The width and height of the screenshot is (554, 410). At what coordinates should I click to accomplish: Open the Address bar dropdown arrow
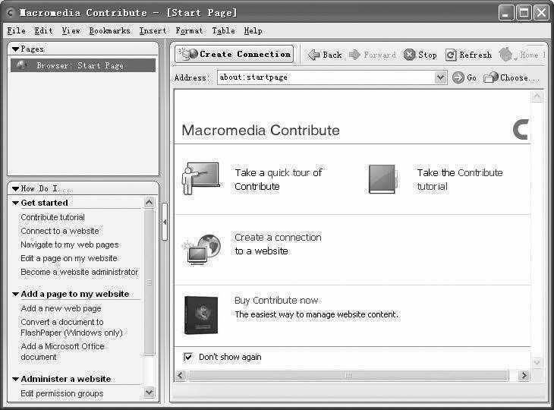(x=441, y=77)
